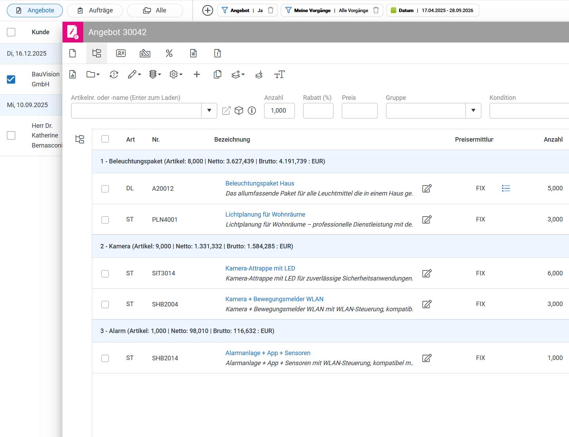Viewport: 569px width, 437px height.
Task: Open the document with exclamation mark icon
Action: (x=218, y=53)
